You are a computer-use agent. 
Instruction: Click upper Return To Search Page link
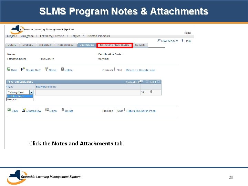(141, 70)
